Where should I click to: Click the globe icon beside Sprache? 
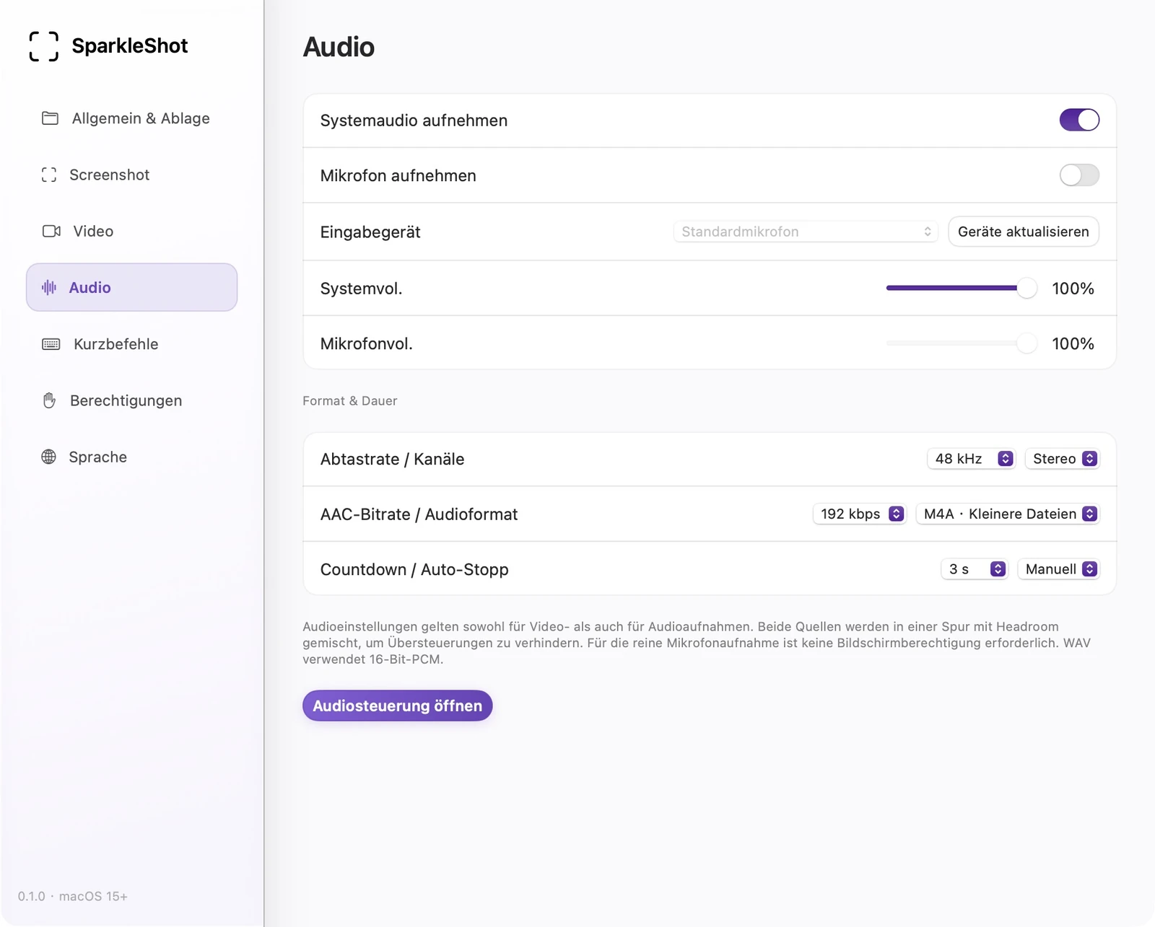point(49,457)
